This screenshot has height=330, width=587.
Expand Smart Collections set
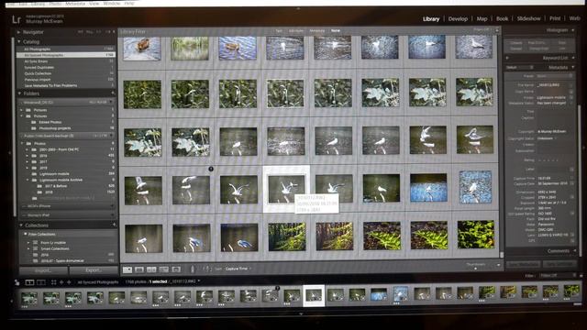tap(28, 248)
